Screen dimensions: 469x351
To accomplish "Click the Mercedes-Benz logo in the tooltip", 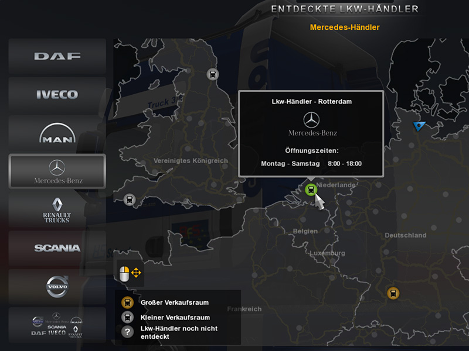I will click(x=312, y=124).
